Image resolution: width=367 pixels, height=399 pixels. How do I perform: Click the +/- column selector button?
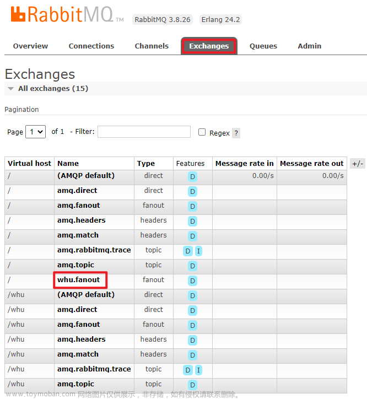pos(357,163)
